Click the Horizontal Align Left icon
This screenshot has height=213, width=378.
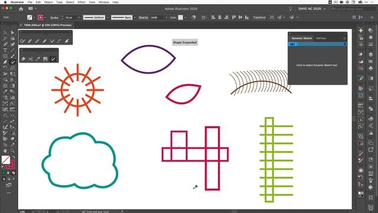213,17
